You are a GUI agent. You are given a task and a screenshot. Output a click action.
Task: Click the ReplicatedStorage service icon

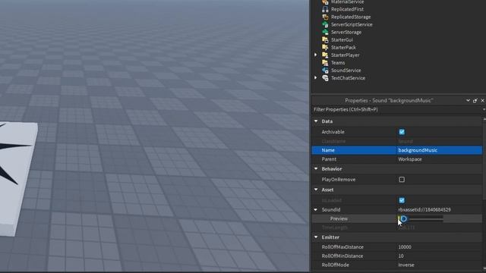[325, 17]
